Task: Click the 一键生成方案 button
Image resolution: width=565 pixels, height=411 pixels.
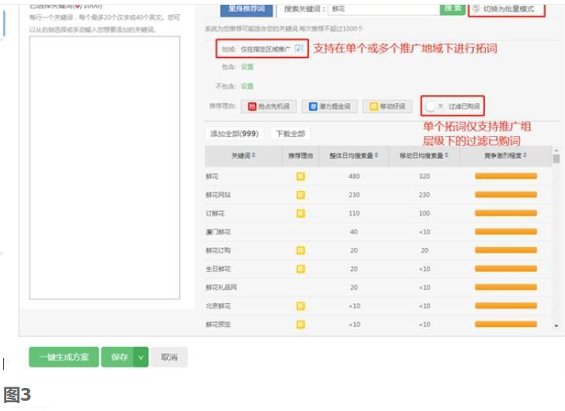Action: 64,357
